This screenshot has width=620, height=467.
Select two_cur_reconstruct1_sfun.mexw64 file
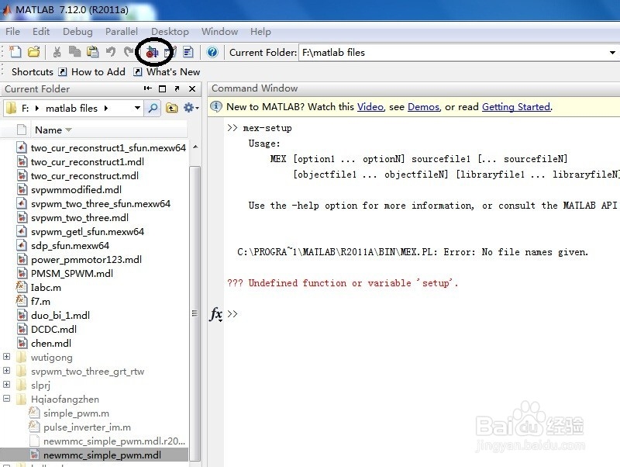coord(101,147)
